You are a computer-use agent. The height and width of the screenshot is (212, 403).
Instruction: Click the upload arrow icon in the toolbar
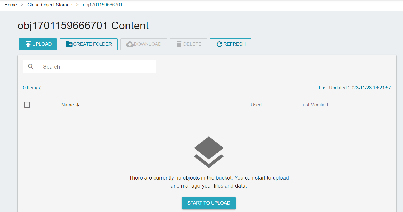28,44
